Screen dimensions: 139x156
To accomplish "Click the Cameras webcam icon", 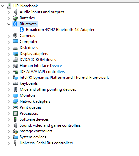I will (x=15, y=36).
